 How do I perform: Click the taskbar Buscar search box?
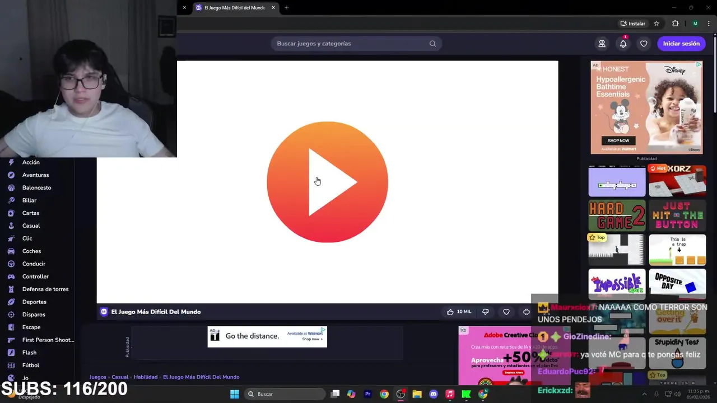point(286,394)
